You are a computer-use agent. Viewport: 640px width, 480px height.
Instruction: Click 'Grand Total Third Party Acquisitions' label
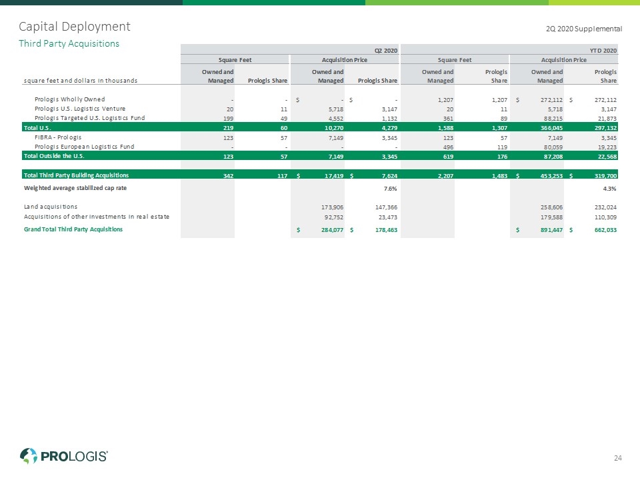73,229
